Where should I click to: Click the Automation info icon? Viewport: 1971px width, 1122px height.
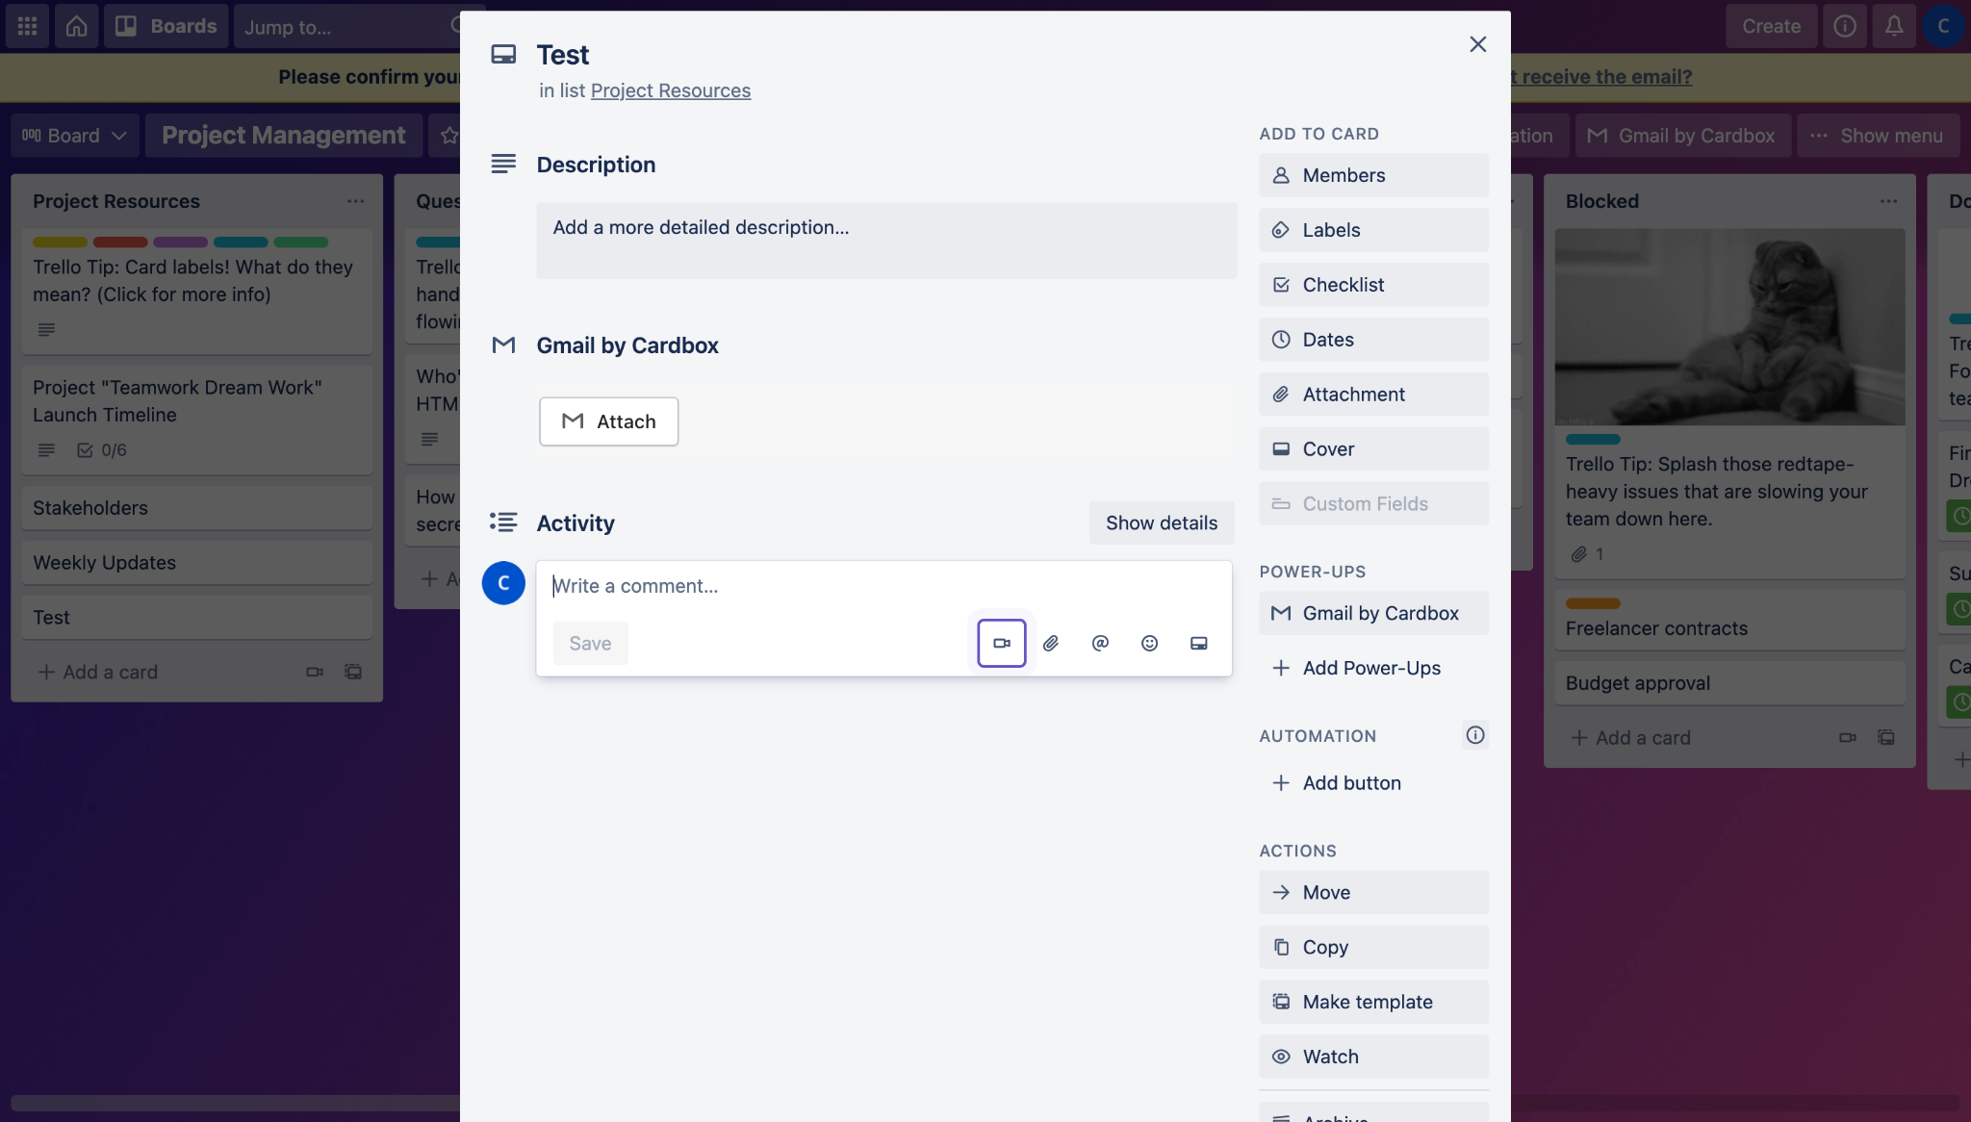point(1474,735)
